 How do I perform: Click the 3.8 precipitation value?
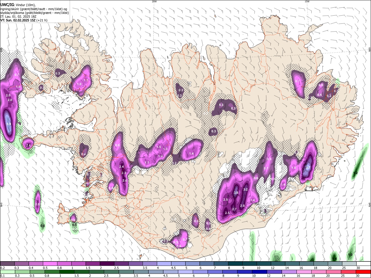click(x=236, y=193)
